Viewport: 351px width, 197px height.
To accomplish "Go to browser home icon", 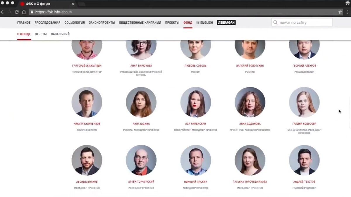I will coord(24,12).
